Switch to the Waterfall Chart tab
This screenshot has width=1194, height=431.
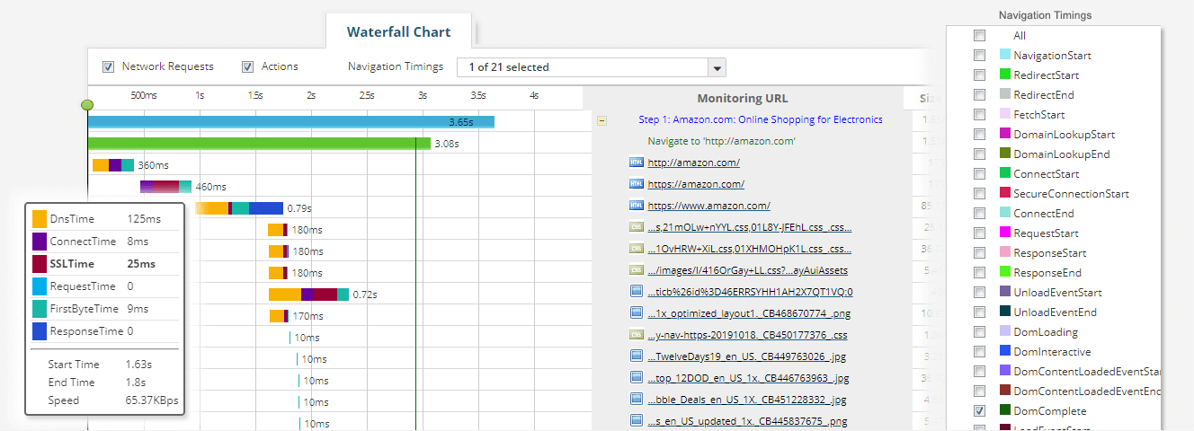(398, 31)
